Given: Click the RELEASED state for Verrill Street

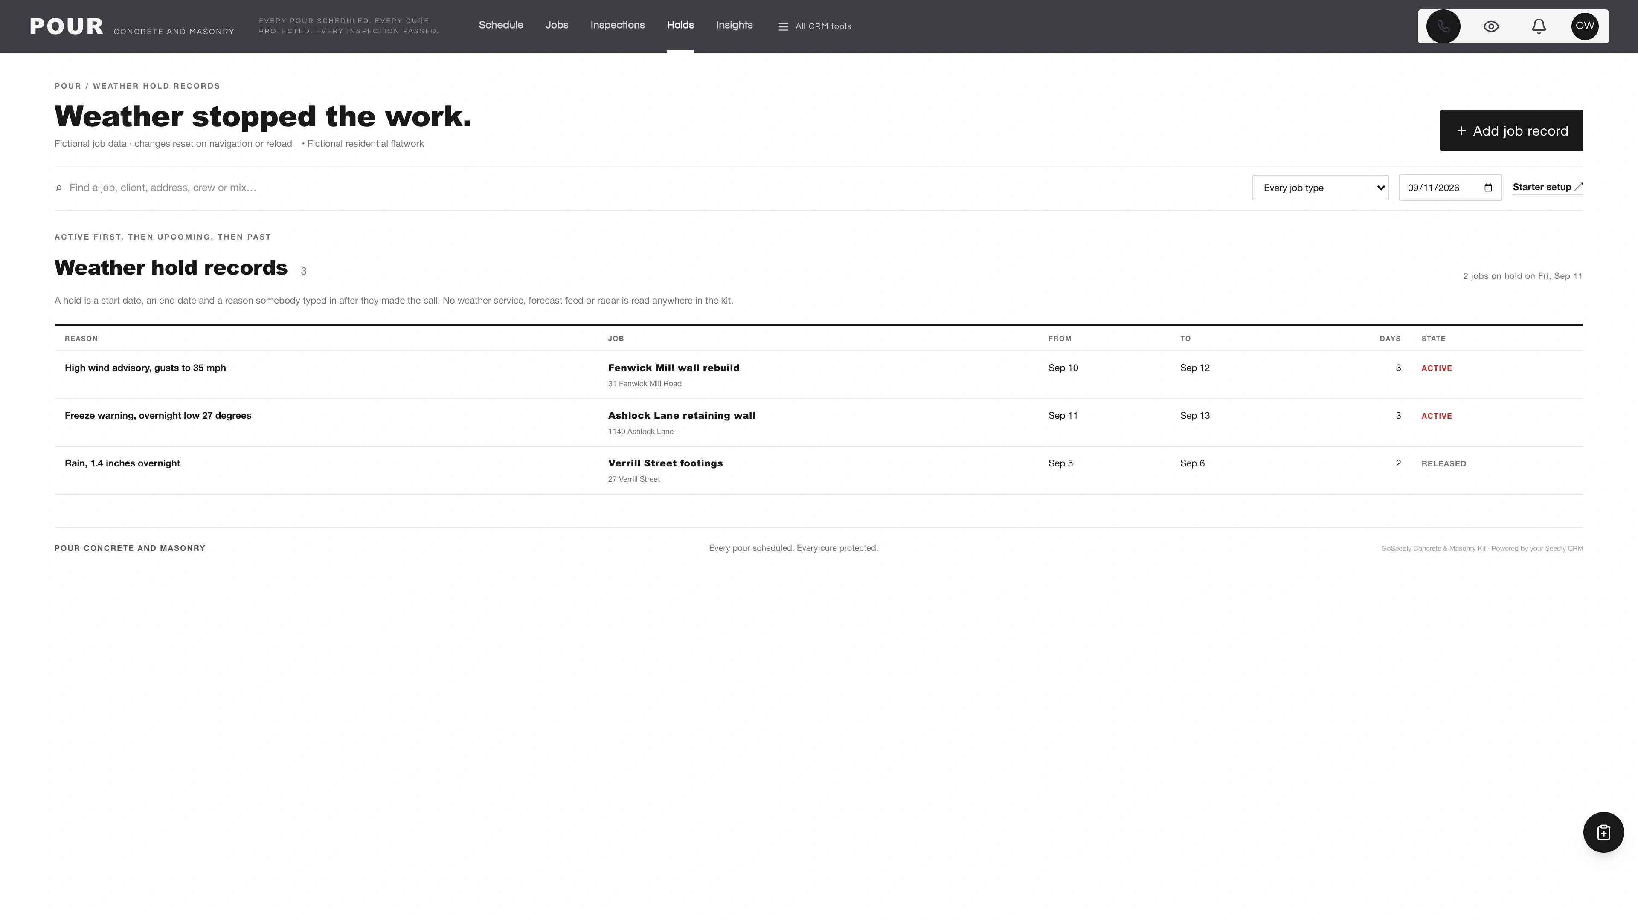Looking at the screenshot, I should coord(1443,463).
